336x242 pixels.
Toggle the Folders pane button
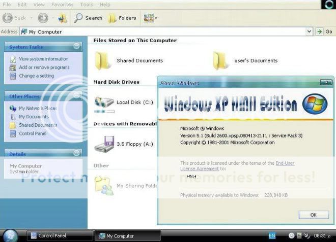[x=122, y=18]
